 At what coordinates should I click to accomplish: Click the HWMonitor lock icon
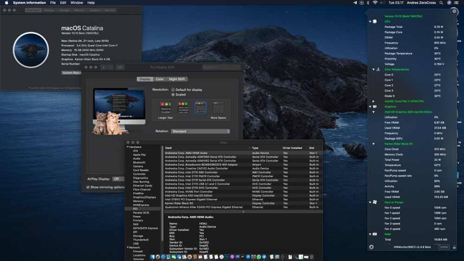click(x=454, y=247)
